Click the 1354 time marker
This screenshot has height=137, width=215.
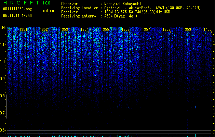pyautogui.click(x=85, y=29)
